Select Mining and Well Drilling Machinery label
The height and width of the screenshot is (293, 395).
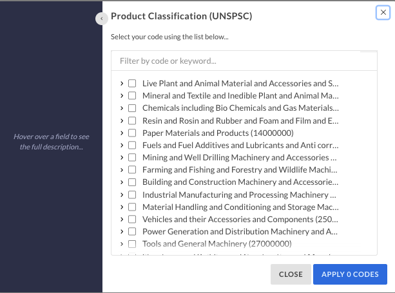point(239,158)
